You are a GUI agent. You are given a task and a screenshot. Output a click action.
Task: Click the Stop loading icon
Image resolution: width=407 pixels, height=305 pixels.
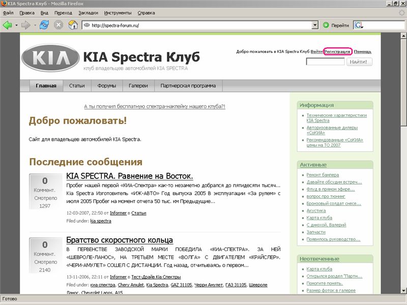[x=59, y=25]
